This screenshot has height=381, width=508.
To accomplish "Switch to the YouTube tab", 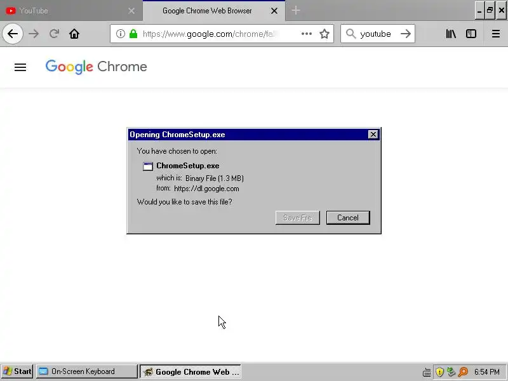I will 71,11.
